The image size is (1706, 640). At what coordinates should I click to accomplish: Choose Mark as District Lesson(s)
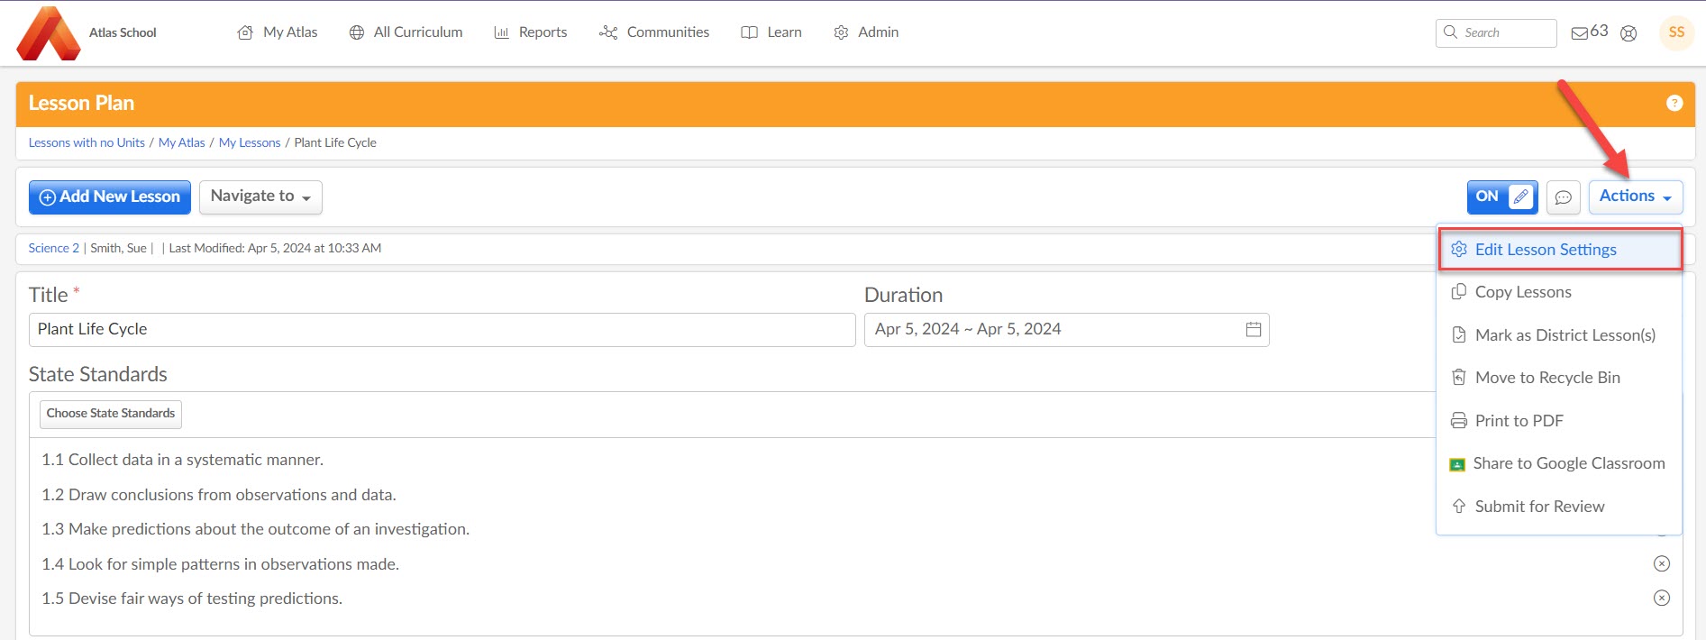coord(1560,335)
